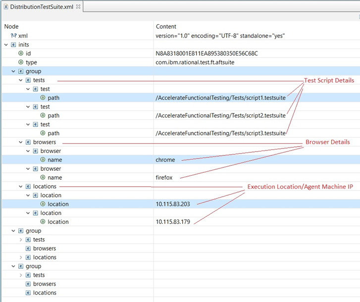
Task: Select the script2.testsuite path value
Action: point(221,115)
